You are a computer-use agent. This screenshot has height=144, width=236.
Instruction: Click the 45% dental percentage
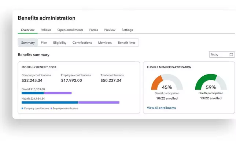tap(167, 87)
